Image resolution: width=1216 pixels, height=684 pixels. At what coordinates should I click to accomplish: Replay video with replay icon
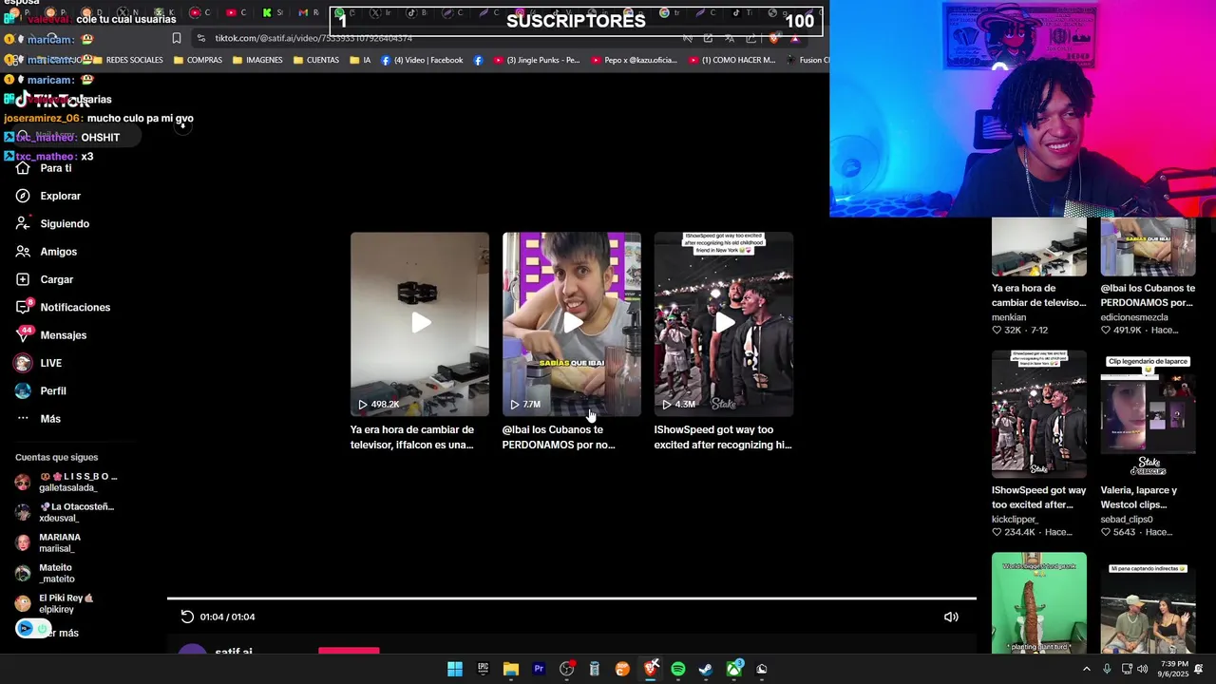187,617
